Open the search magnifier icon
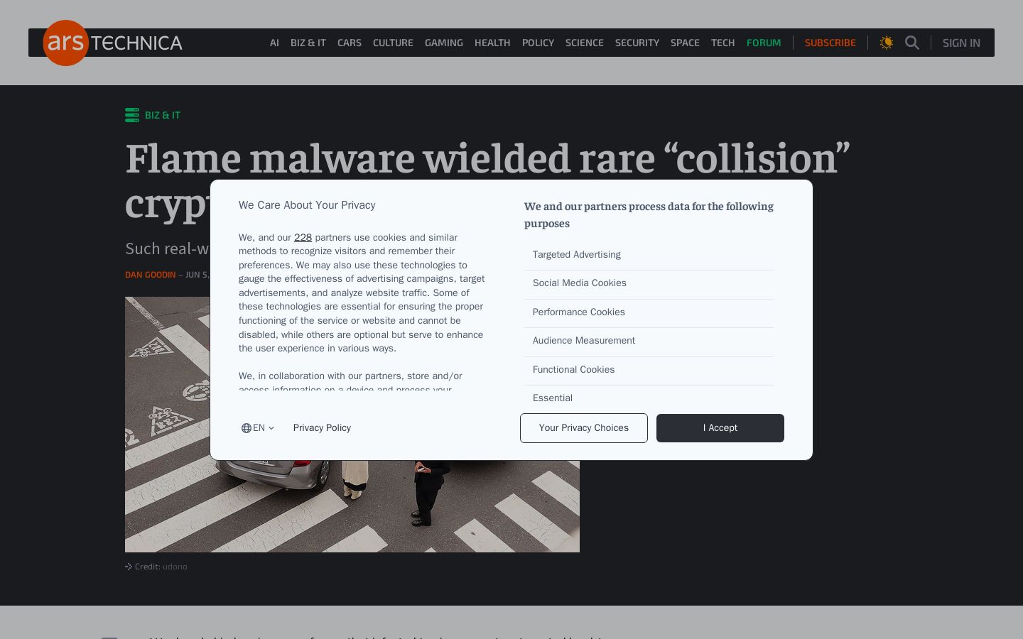The image size is (1023, 639). (x=912, y=43)
